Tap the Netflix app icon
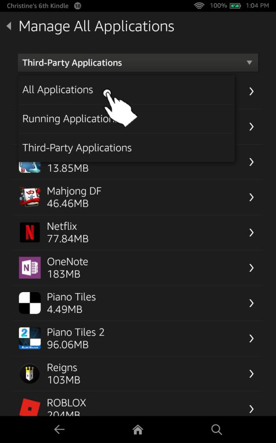Viewport: 276px width, 443px height. click(30, 233)
